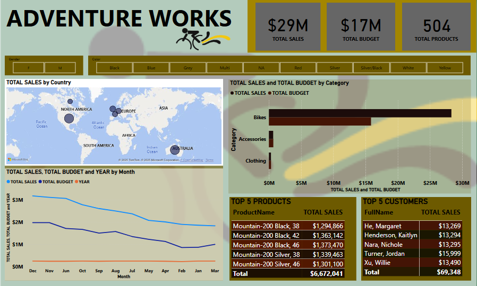Select the Australia sales bubble on map
This screenshot has width=477, height=286.
coord(175,149)
